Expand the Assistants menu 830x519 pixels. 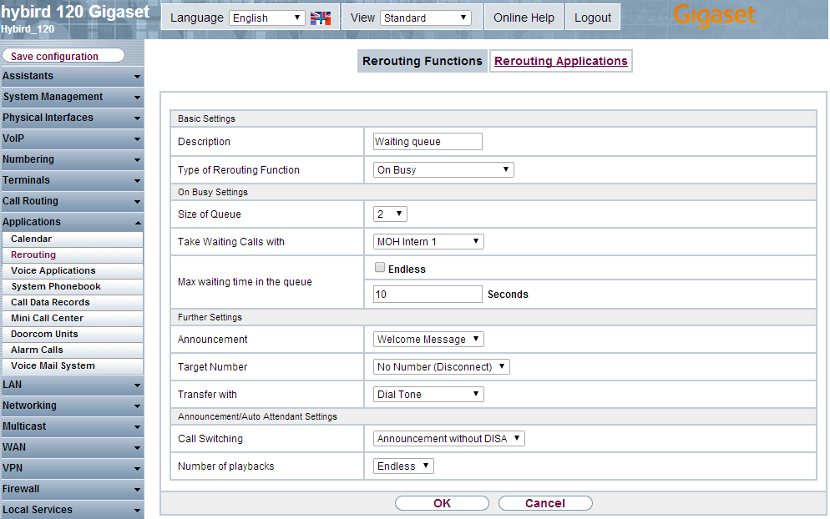pos(72,76)
